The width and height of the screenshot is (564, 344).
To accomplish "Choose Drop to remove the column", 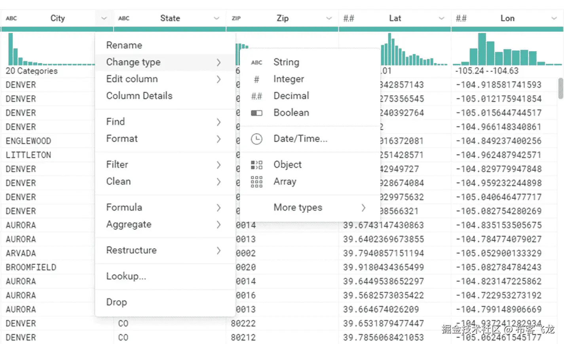I will pos(165,302).
